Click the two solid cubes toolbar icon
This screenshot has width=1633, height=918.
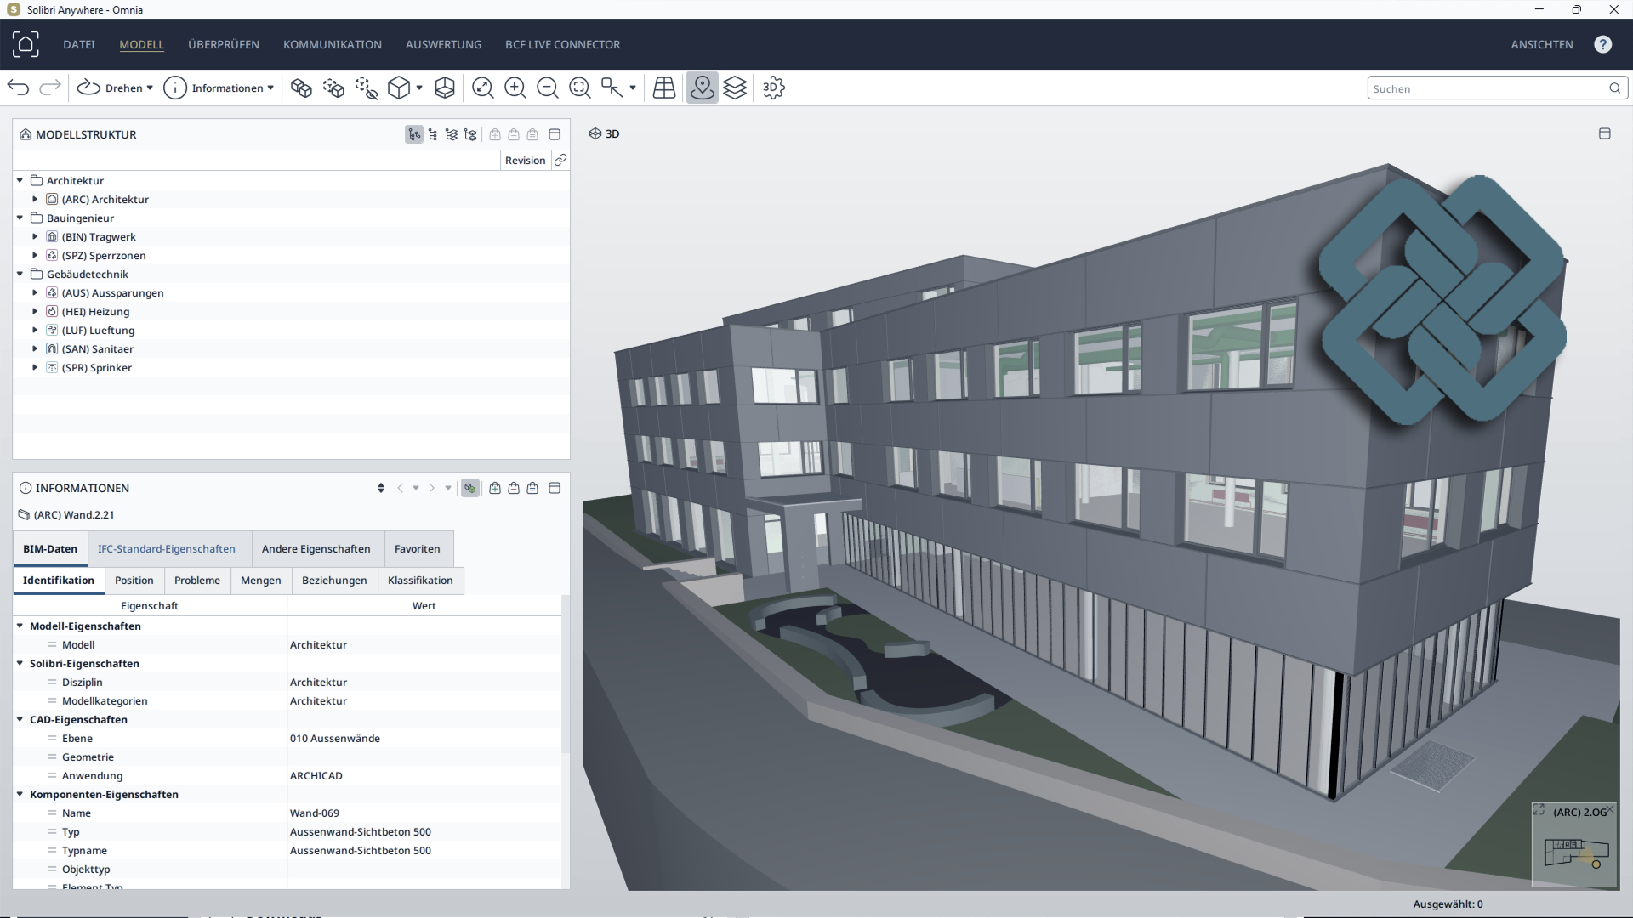(301, 88)
